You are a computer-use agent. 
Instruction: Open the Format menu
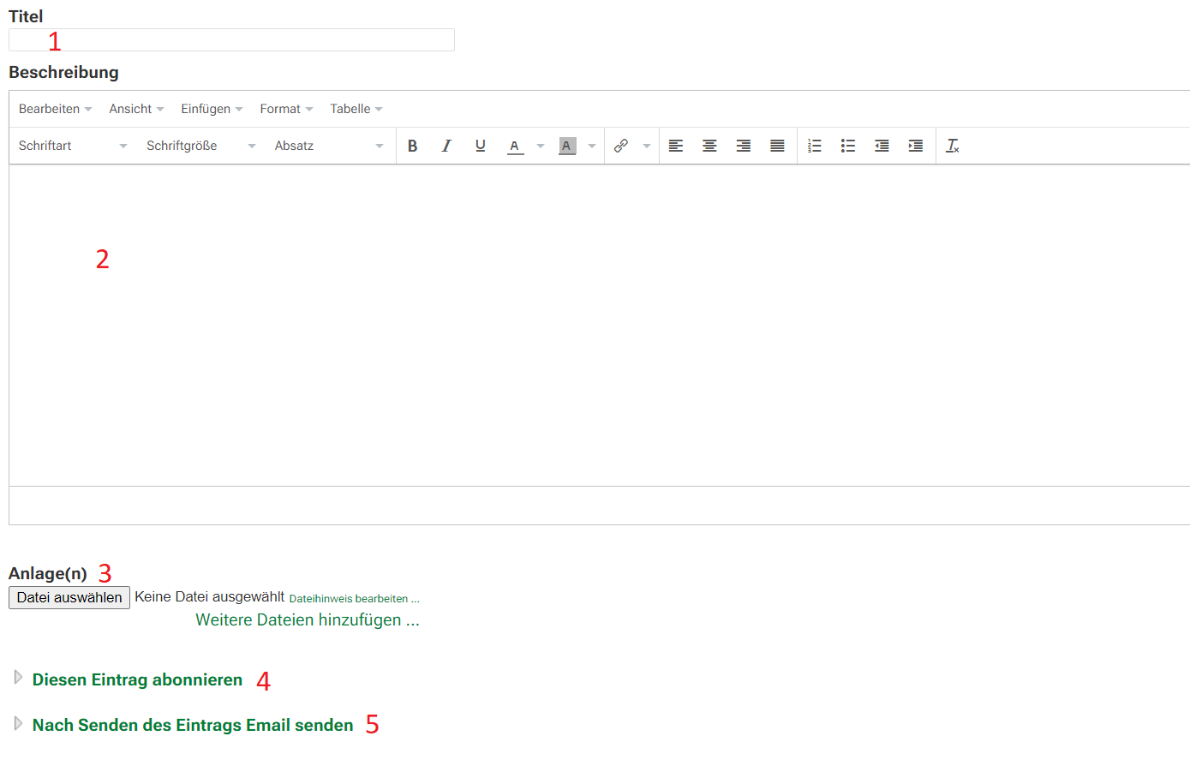tap(286, 109)
